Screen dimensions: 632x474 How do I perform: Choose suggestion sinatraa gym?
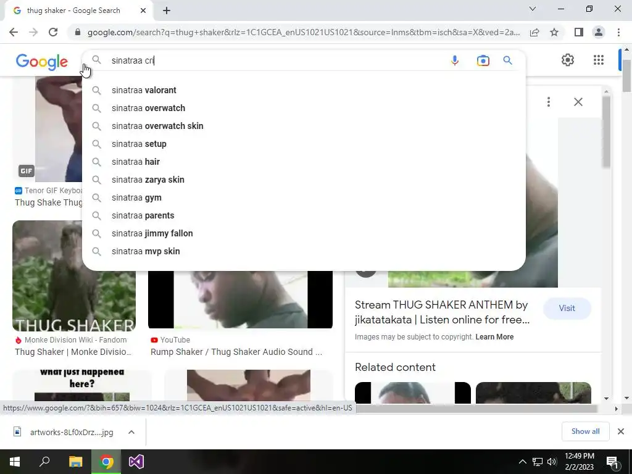coord(304,197)
